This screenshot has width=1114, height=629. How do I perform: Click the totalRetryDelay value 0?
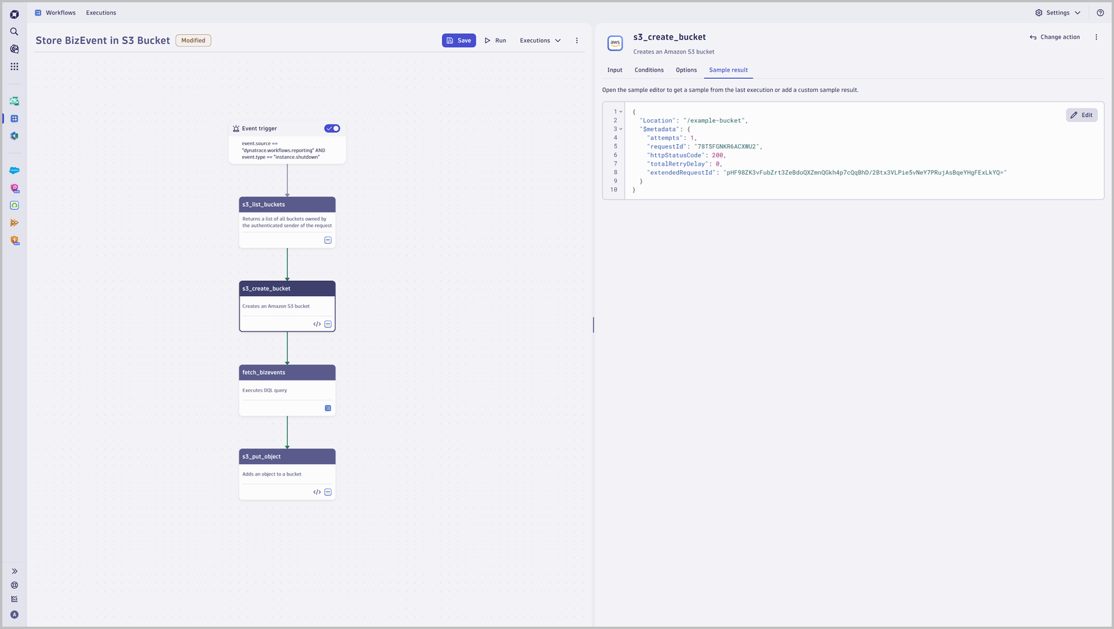click(717, 164)
